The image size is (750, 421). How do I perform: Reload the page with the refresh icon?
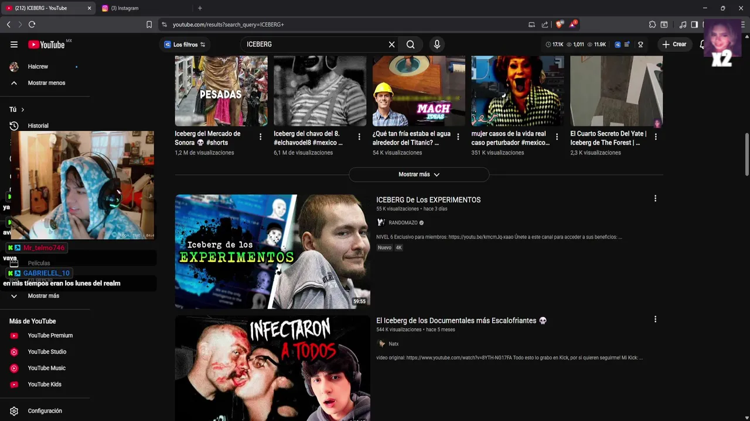pos(32,25)
